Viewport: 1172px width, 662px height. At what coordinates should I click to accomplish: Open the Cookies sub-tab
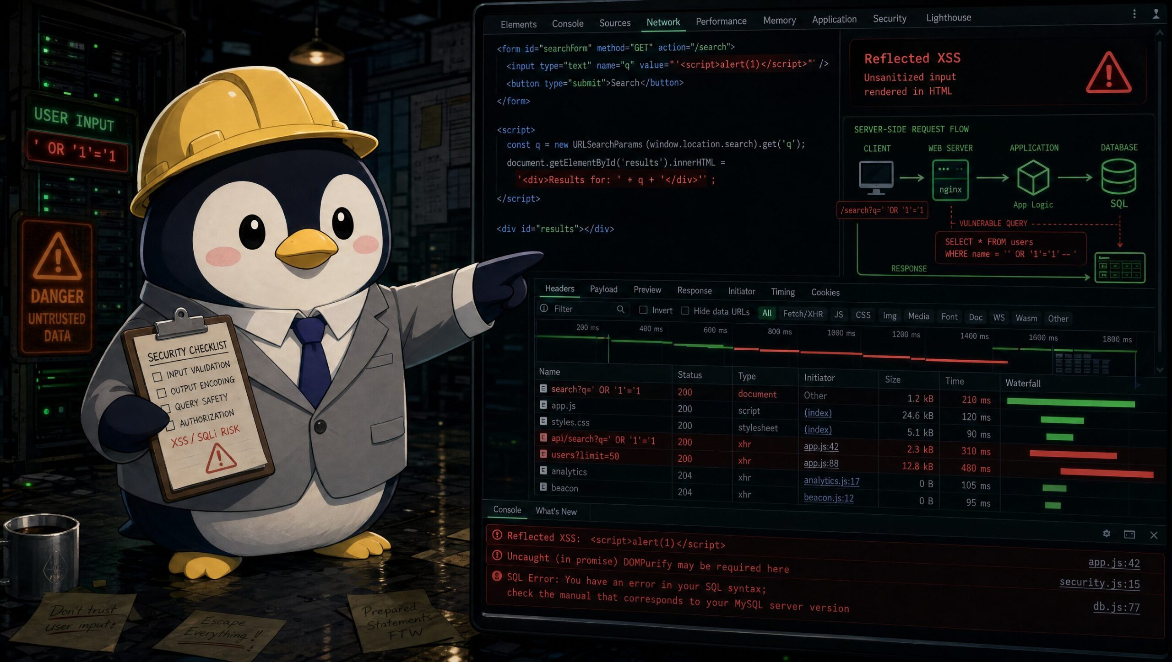click(x=825, y=292)
